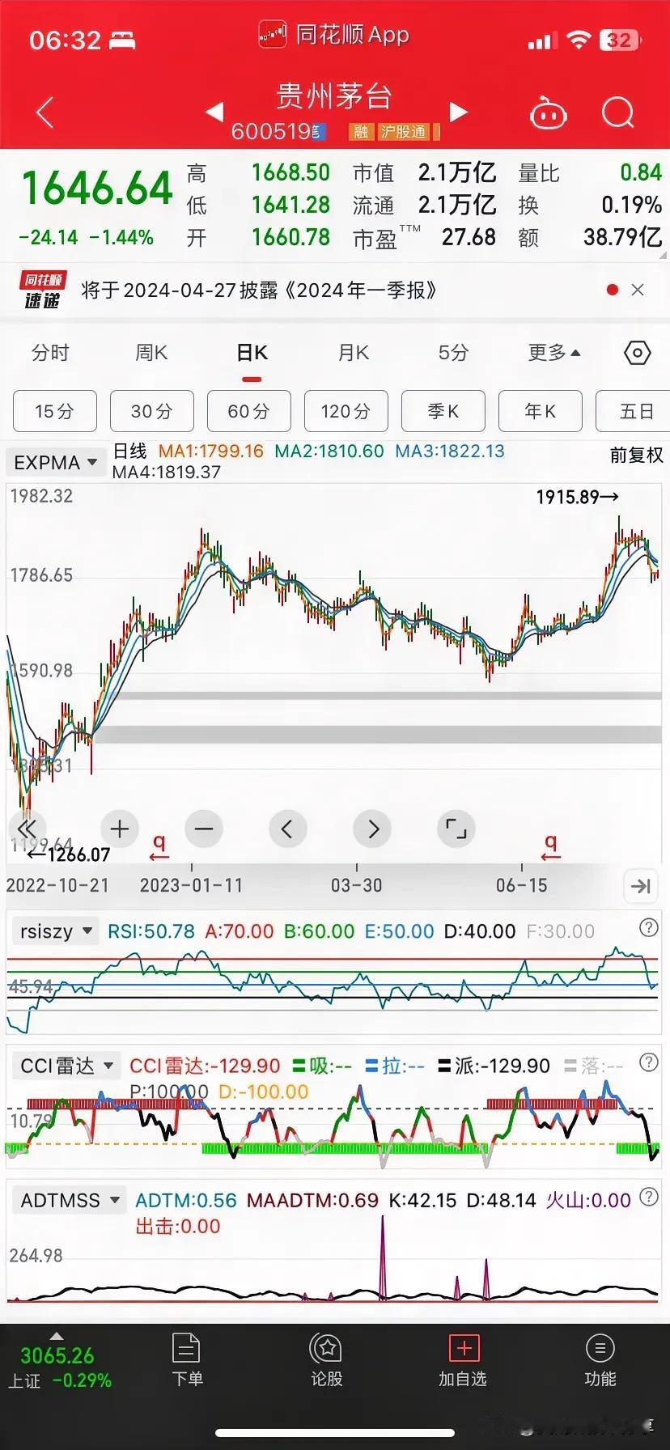Open rsiszy indicator dropdown
The image size is (670, 1450).
pyautogui.click(x=55, y=931)
